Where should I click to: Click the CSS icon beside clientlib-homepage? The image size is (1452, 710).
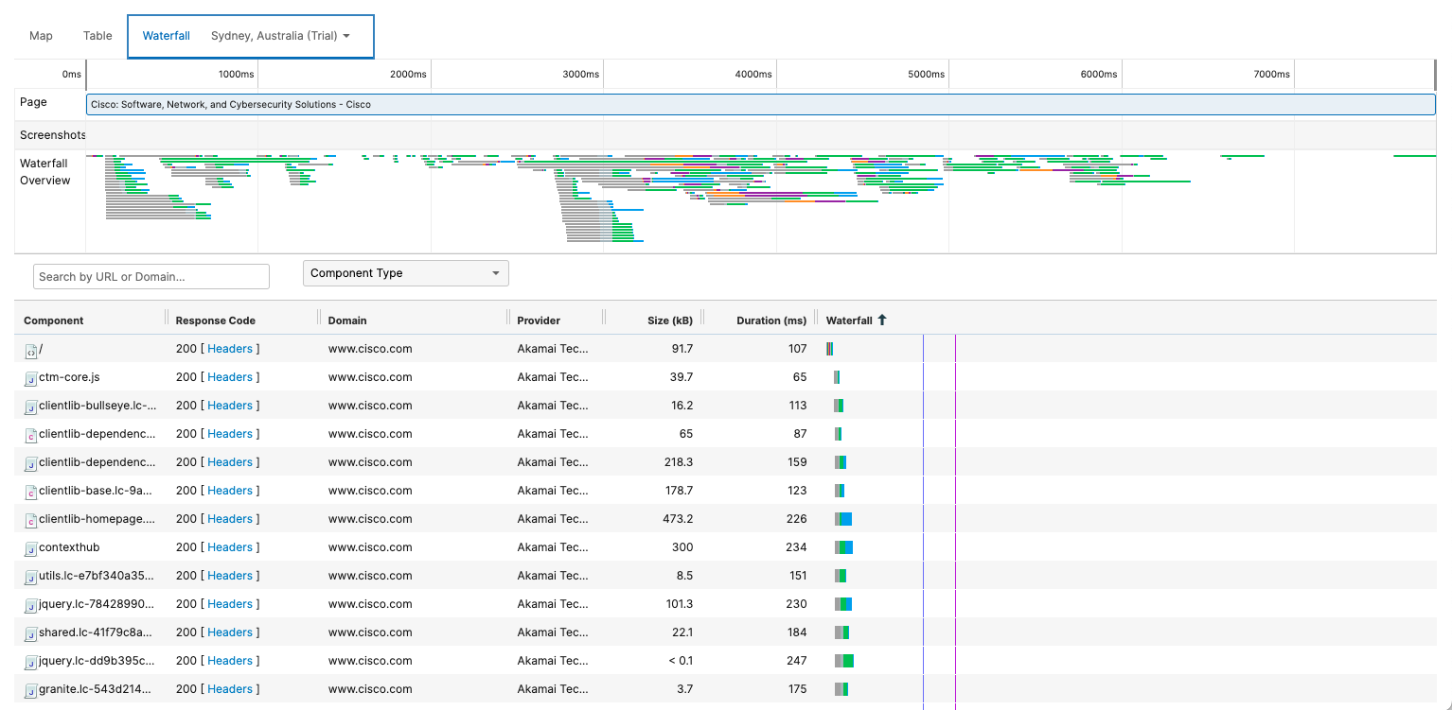(x=30, y=520)
